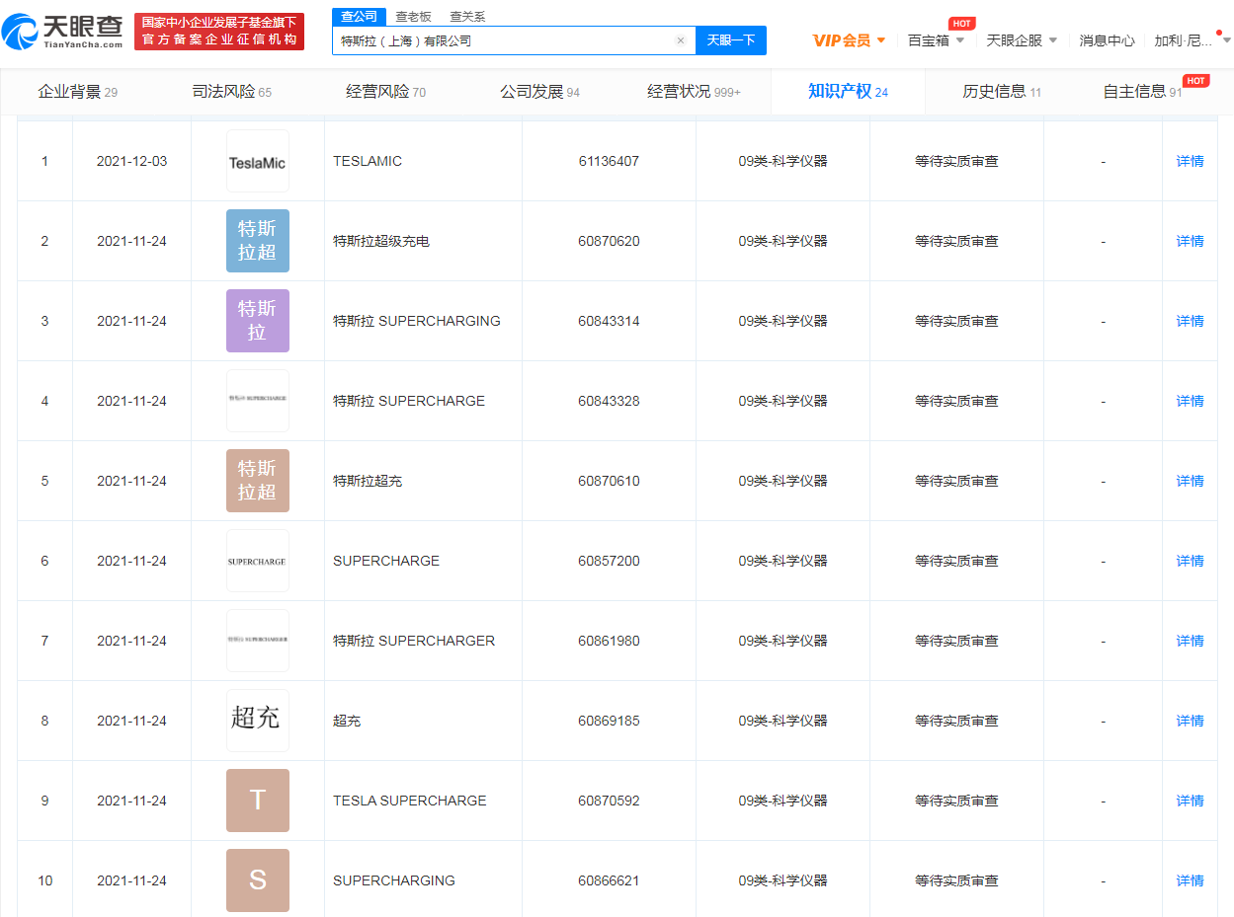The height and width of the screenshot is (917, 1234).
Task: Open the 公司发展 tab
Action: point(539,92)
